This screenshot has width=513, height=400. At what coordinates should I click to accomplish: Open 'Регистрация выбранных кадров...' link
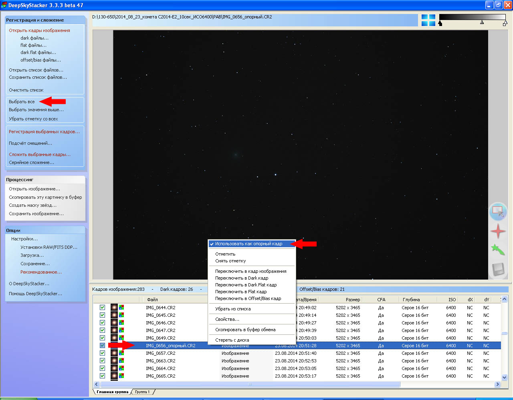44,132
